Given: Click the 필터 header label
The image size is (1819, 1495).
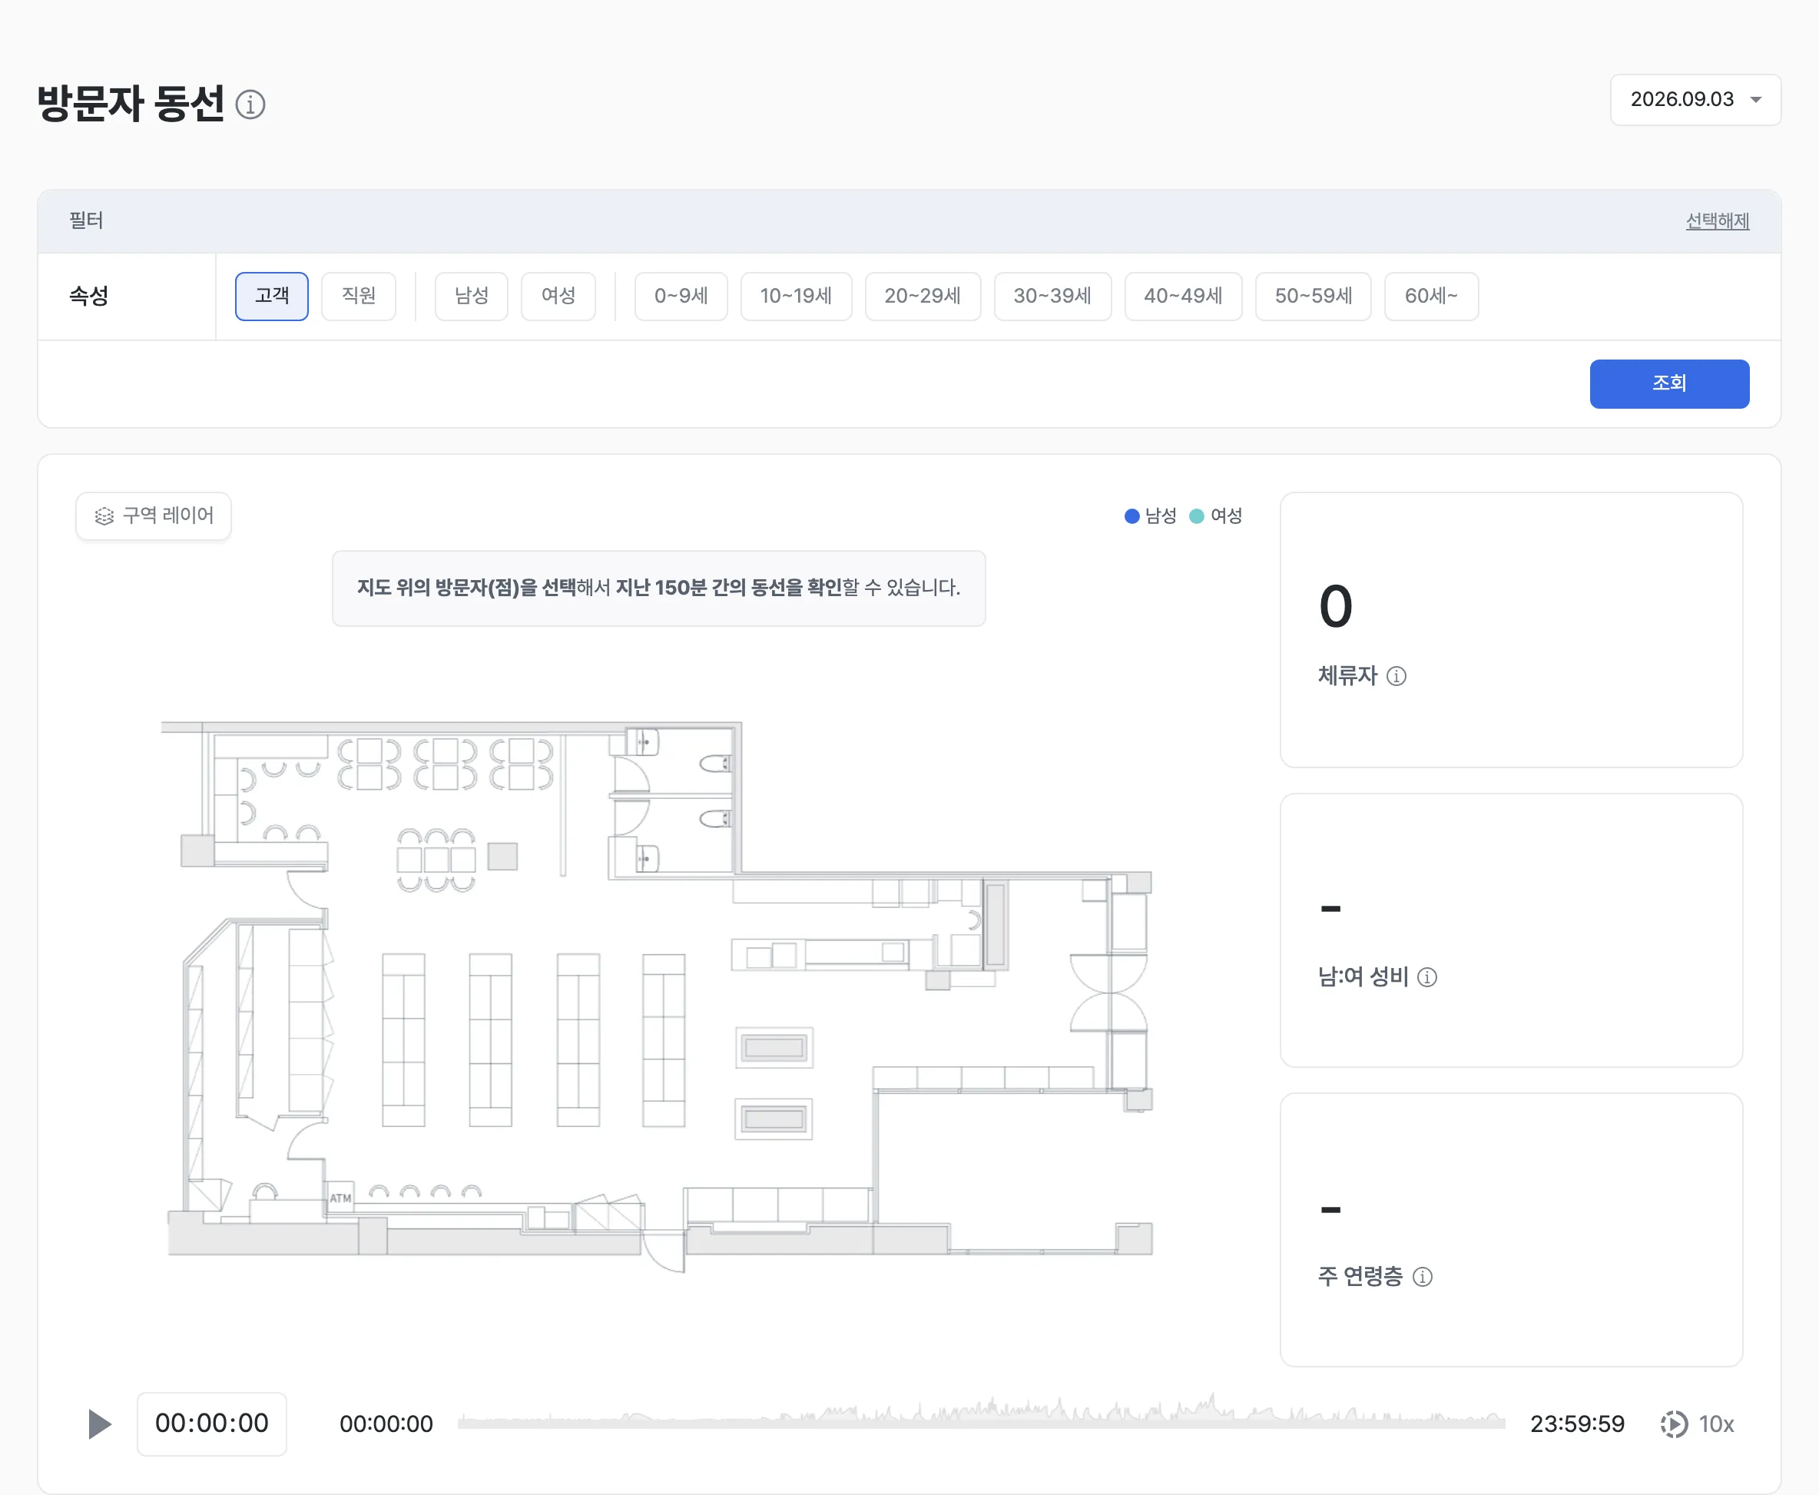Looking at the screenshot, I should (x=86, y=221).
